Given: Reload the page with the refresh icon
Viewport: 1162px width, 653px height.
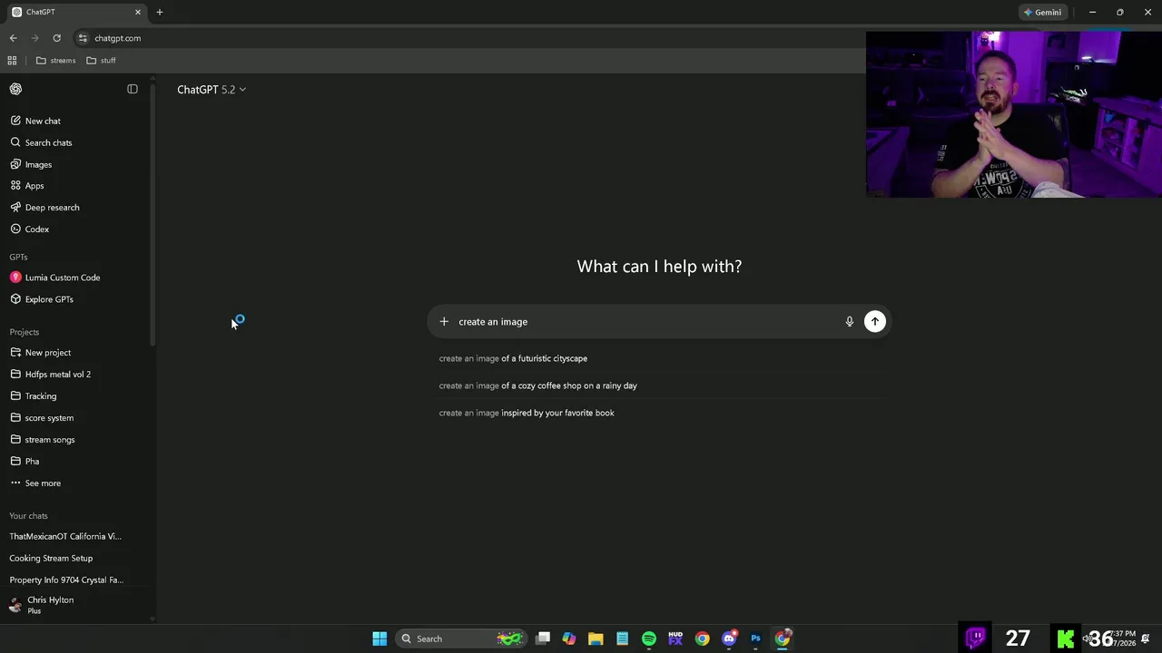Looking at the screenshot, I should coord(56,38).
